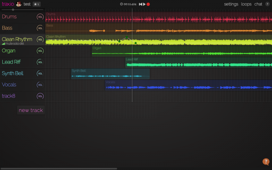Toggle solo on Clean Rhythm track
272x170 pixels.
[15, 44]
